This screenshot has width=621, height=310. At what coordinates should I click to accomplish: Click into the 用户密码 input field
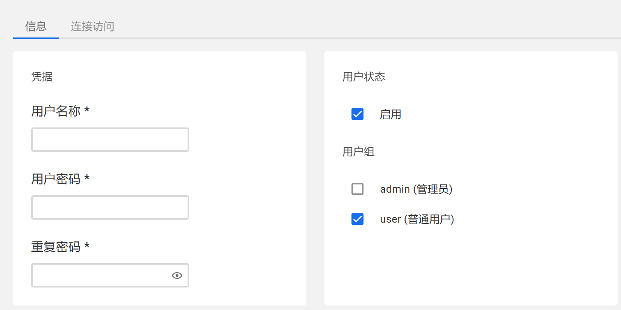(110, 208)
